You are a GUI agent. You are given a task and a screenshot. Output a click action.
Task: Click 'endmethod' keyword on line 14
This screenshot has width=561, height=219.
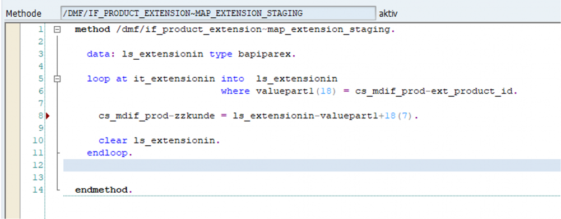point(101,190)
